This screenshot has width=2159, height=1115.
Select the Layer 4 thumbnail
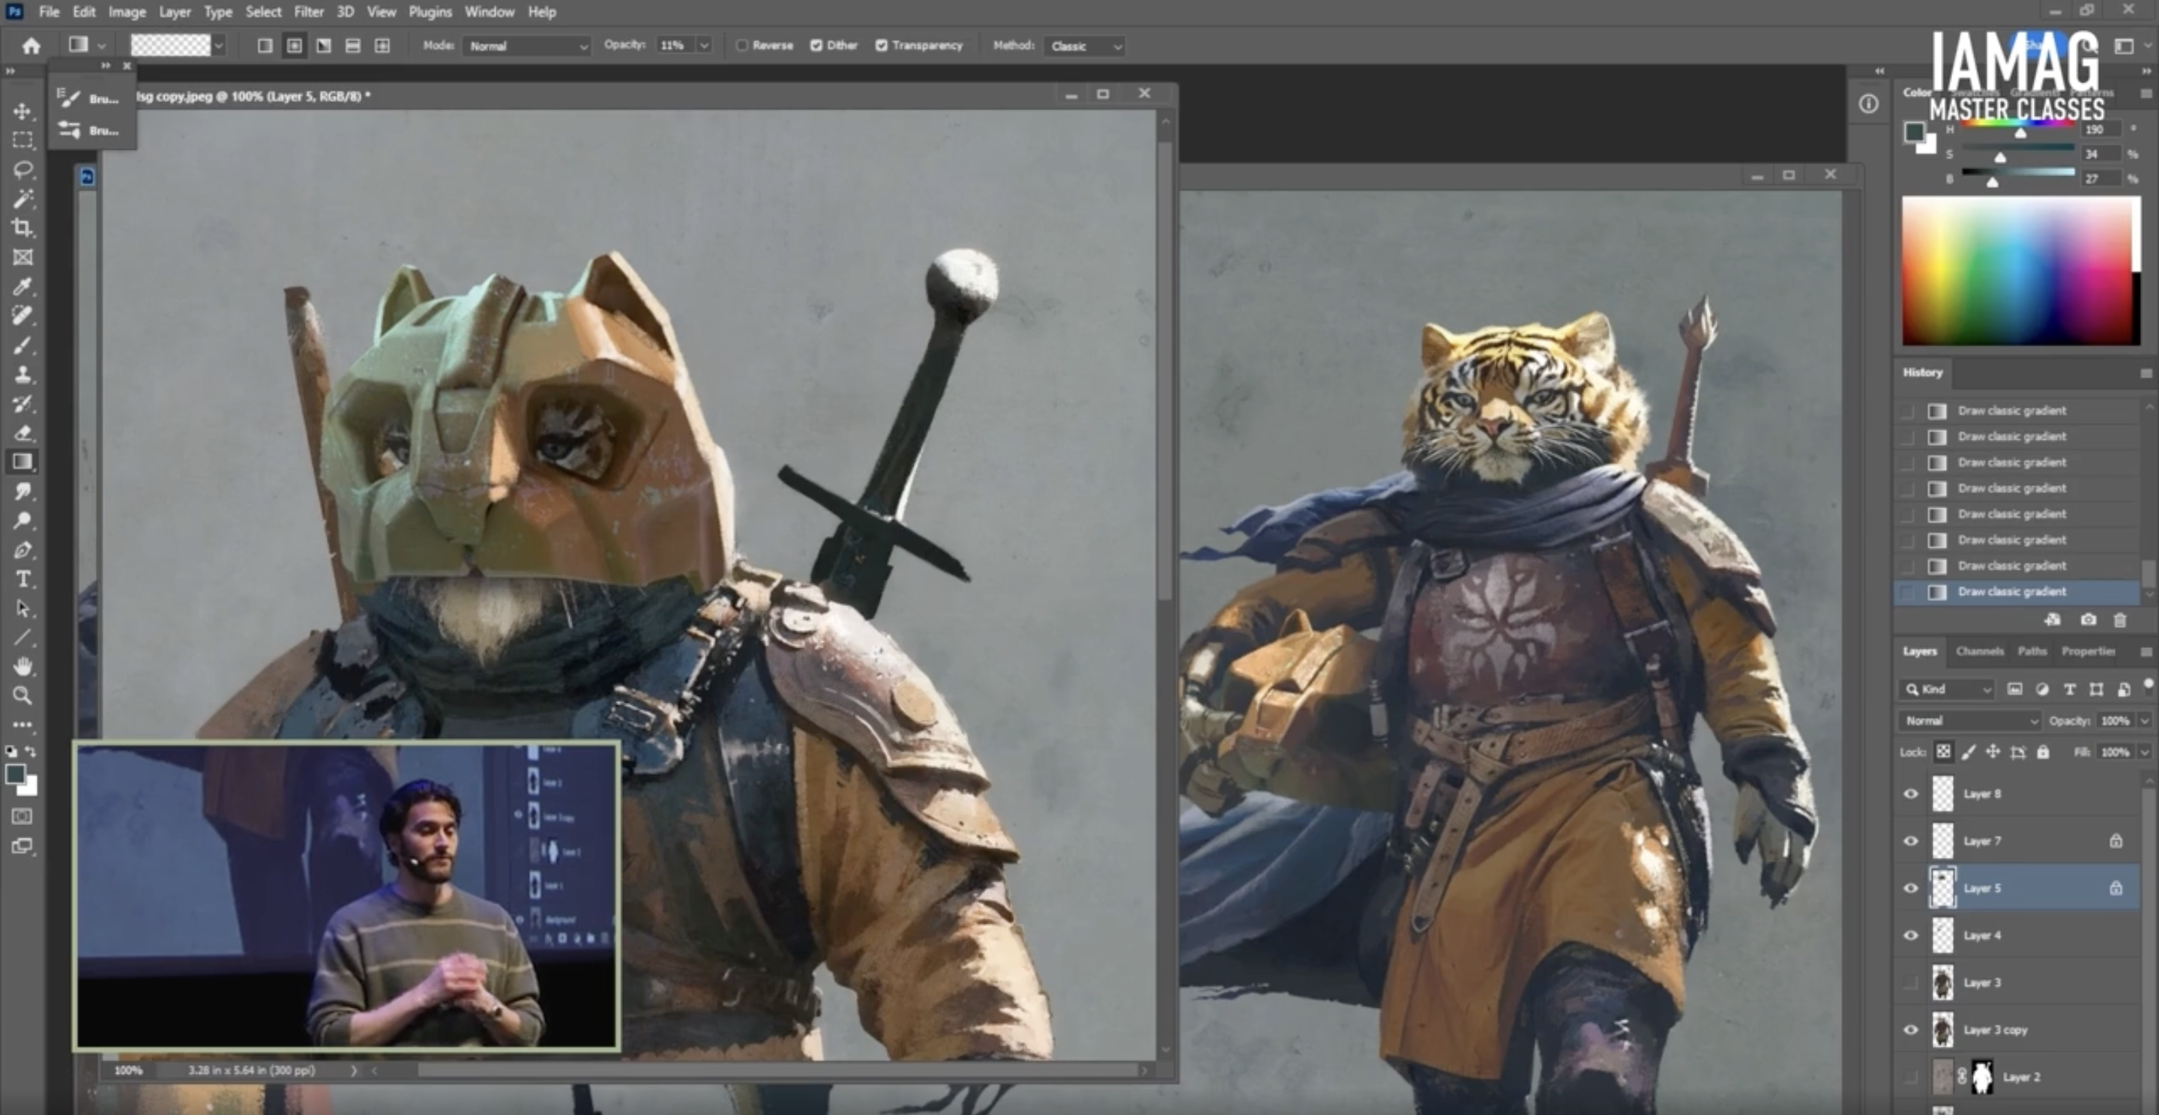(1943, 935)
